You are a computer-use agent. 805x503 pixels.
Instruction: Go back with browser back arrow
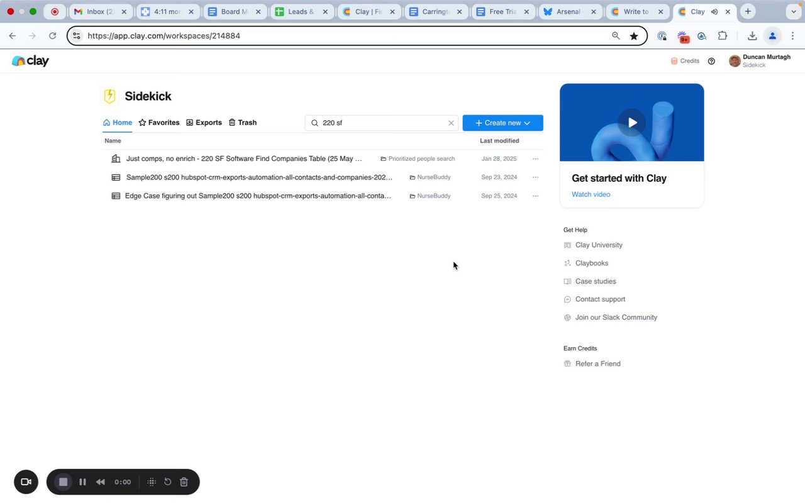coord(13,36)
